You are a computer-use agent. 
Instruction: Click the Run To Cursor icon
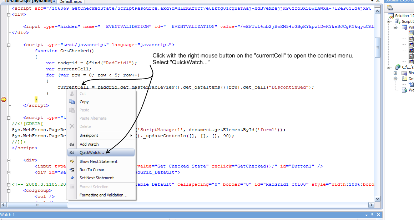point(72,170)
